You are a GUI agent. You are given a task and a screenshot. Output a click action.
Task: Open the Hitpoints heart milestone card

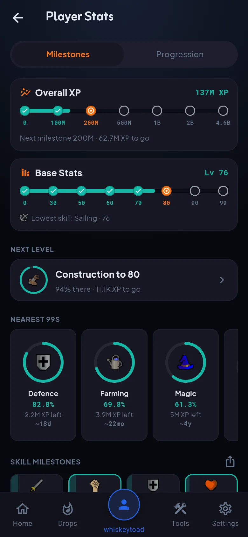click(211, 483)
